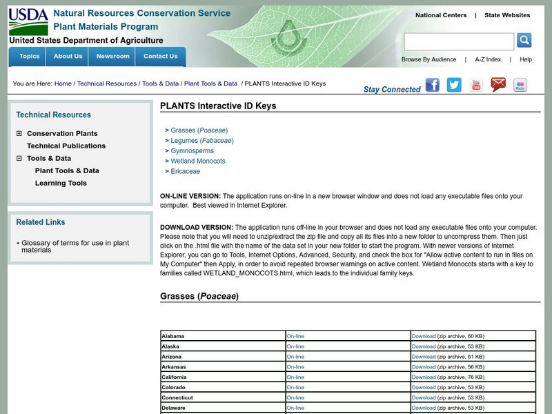
Task: Go to Plant Tools & Data breadcrumb
Action: tap(210, 83)
